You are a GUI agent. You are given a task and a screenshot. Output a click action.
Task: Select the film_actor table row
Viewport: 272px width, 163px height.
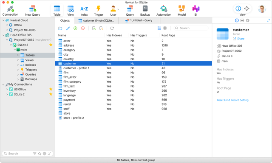[133, 77]
